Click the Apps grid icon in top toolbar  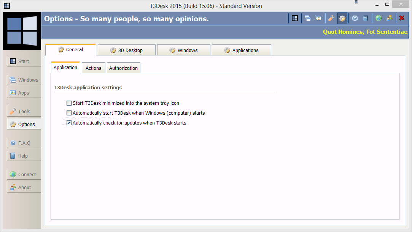tap(318, 18)
